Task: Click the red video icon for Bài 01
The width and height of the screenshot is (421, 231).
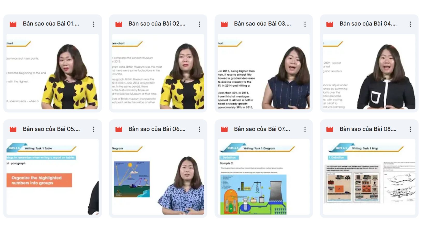Action: pos(13,24)
